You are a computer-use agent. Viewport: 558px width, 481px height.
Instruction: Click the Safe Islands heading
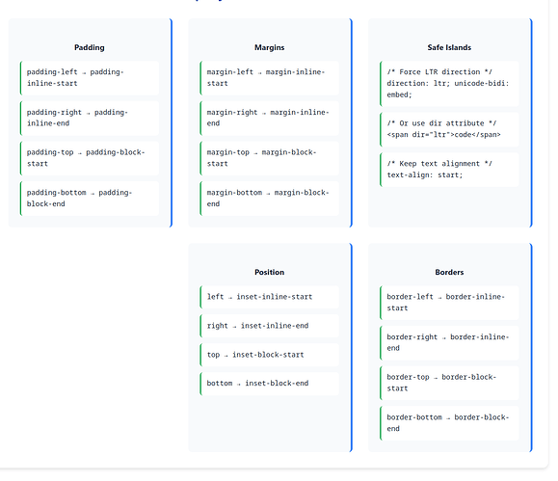(x=449, y=47)
